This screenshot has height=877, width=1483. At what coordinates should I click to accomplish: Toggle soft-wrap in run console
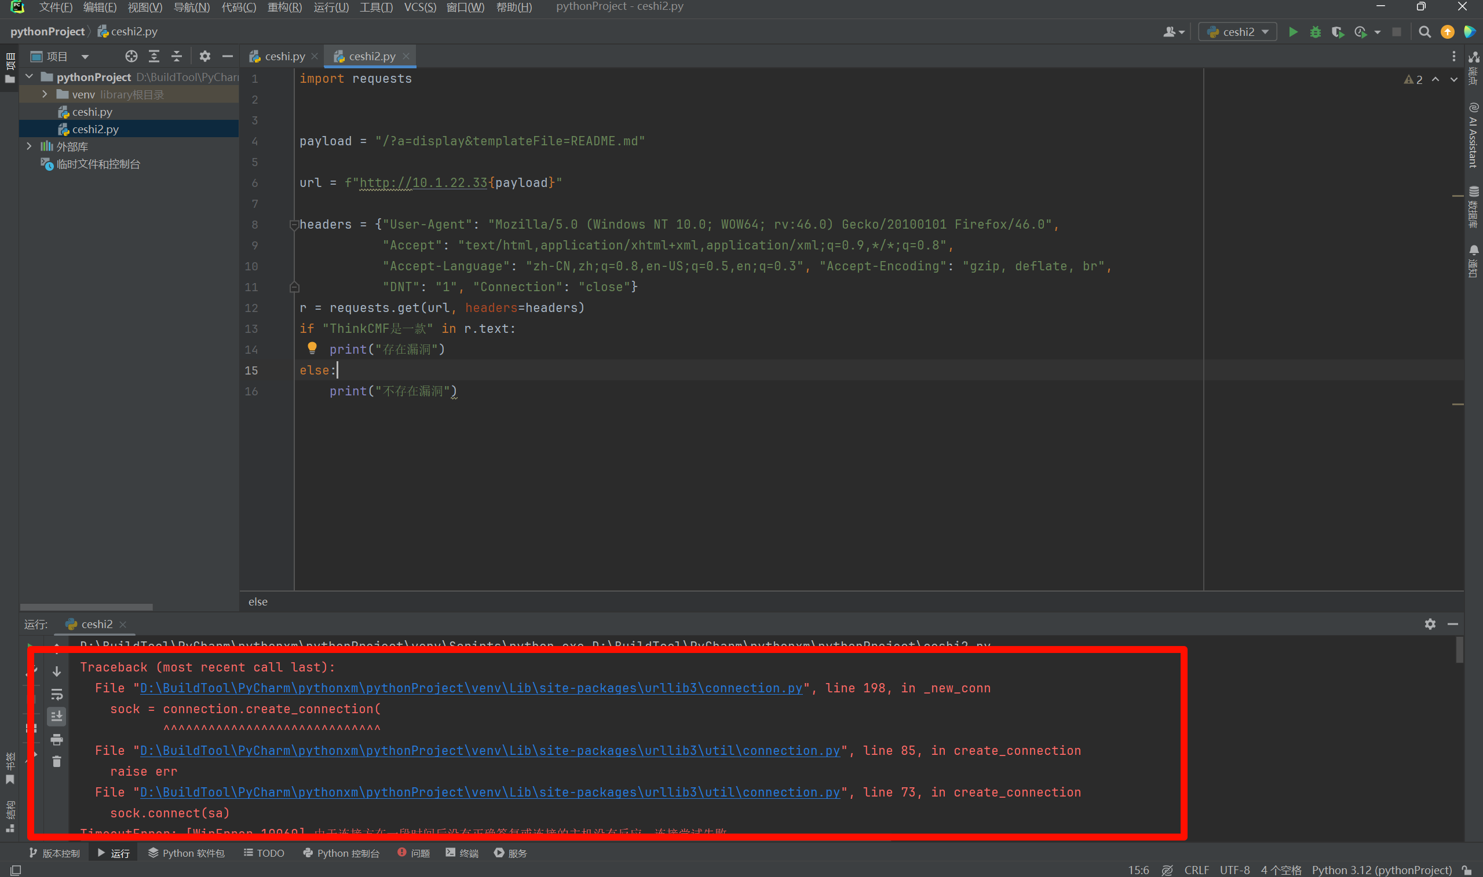pos(57,694)
